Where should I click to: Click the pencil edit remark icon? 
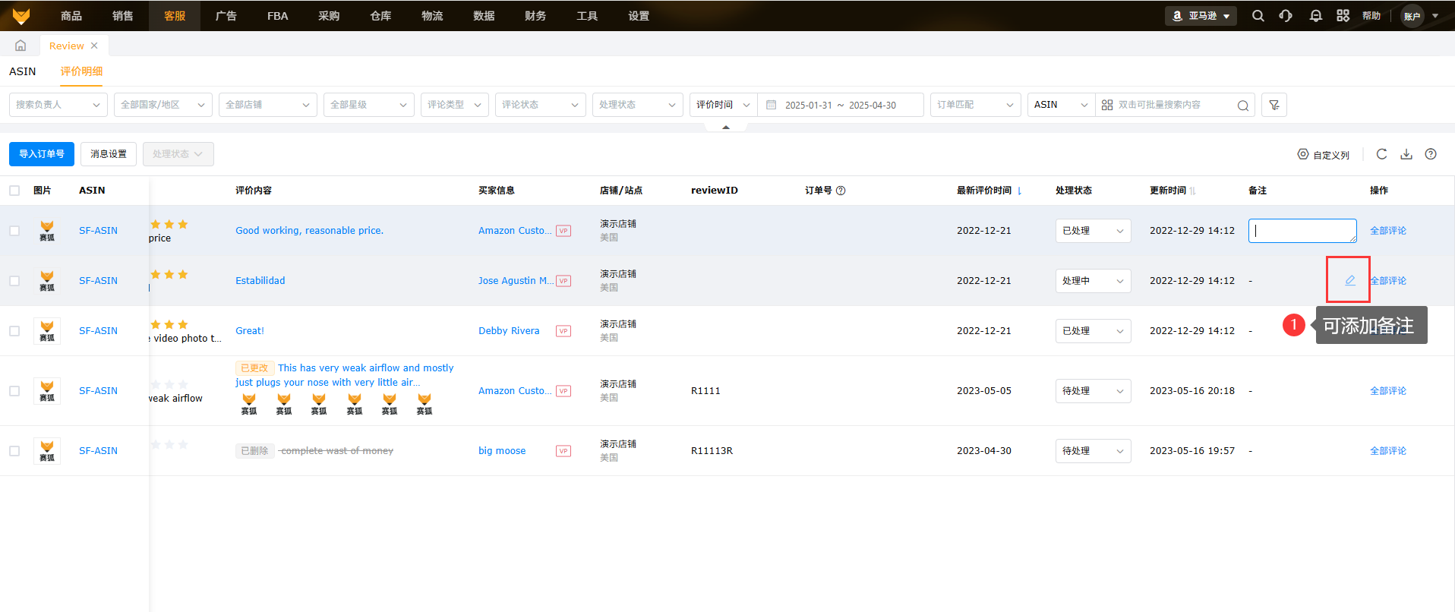pyautogui.click(x=1349, y=280)
